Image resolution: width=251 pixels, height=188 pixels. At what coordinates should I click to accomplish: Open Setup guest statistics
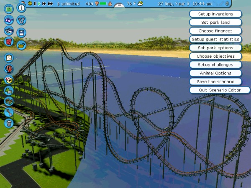[x=215, y=39]
